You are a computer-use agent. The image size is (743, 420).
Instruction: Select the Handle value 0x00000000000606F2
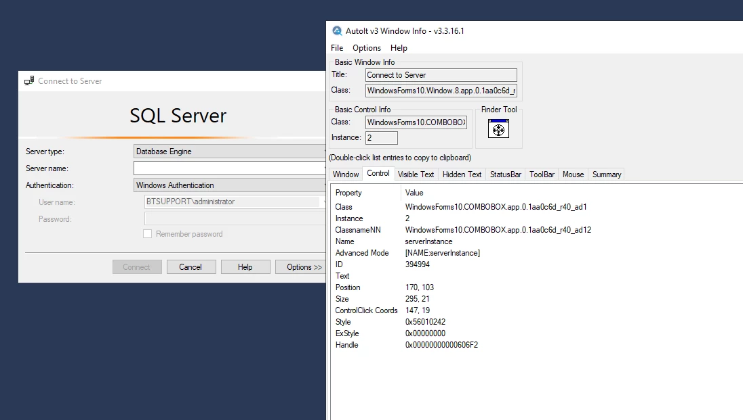(441, 345)
